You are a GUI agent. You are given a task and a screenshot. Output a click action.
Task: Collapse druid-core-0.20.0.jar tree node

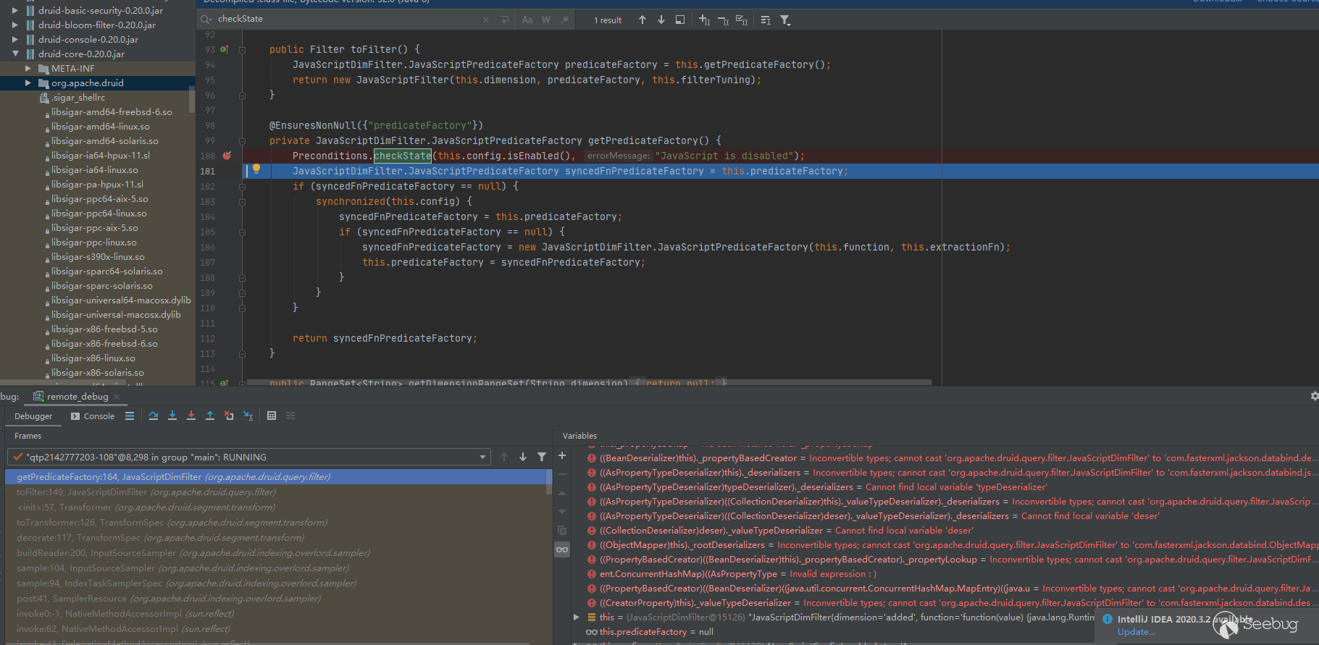tap(15, 54)
